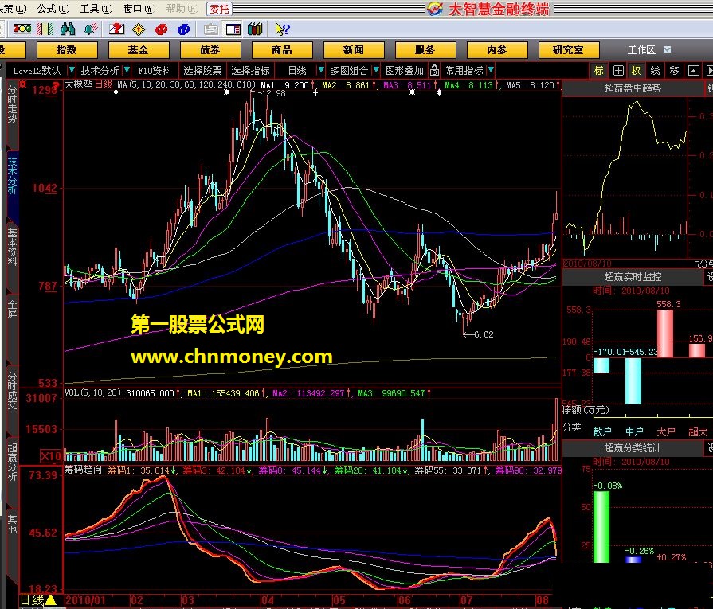Screen dimensions: 713x609
Task: Click the 指数 index button
Action: [x=67, y=49]
